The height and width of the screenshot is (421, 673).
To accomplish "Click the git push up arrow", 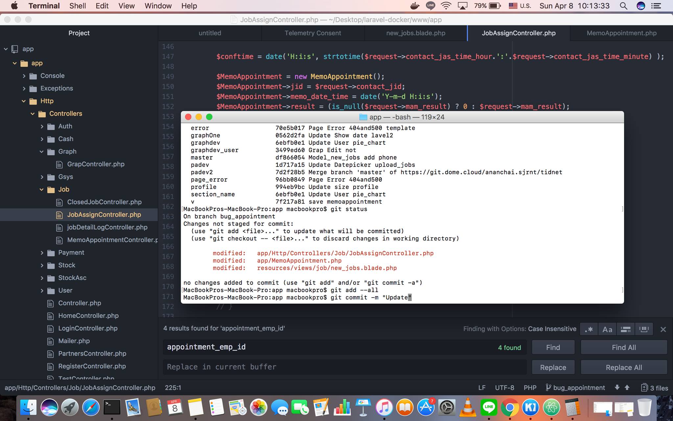I will pyautogui.click(x=627, y=387).
